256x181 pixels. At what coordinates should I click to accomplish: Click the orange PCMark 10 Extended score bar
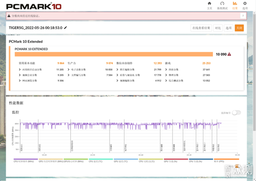(x=114, y=54)
